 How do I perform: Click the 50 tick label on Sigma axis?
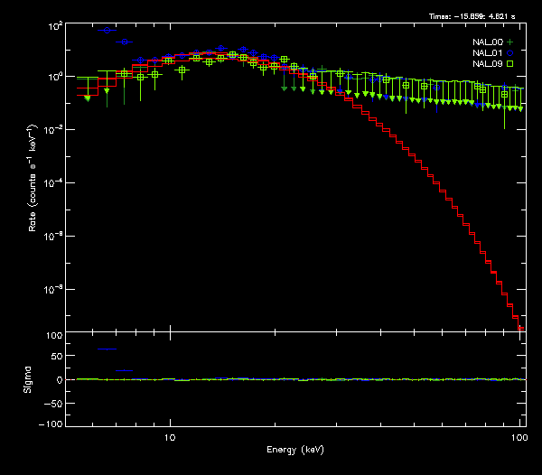click(56, 358)
